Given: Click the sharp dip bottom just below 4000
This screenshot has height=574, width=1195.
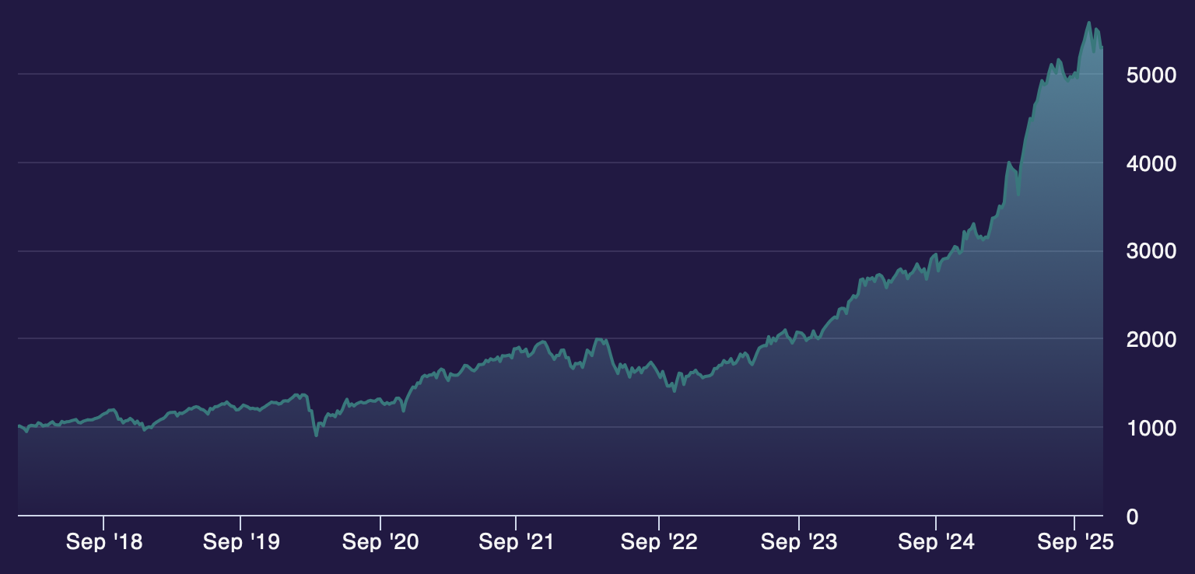Looking at the screenshot, I should [1018, 194].
